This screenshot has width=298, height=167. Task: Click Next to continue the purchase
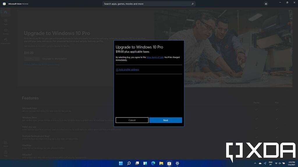[x=165, y=120]
